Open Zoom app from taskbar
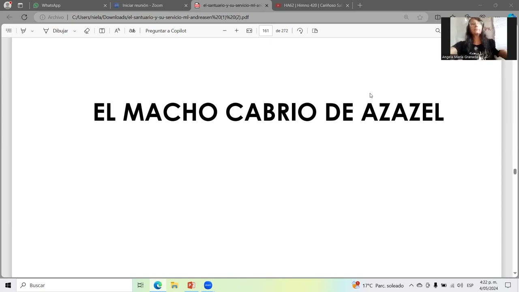 (208, 285)
